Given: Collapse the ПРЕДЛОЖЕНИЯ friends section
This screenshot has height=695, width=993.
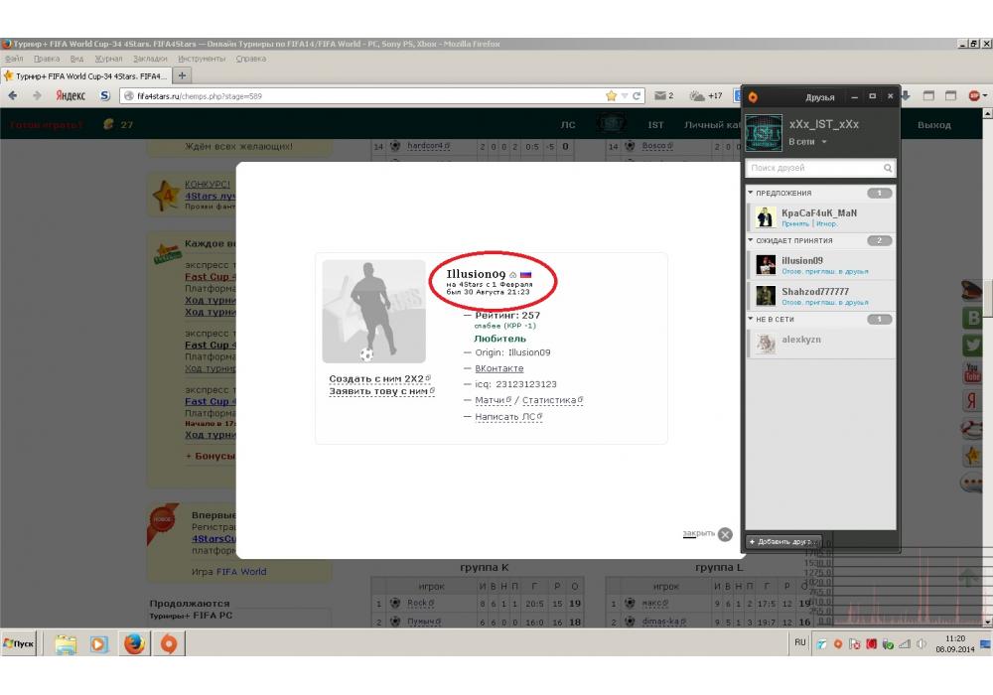Looking at the screenshot, I should click(x=751, y=193).
